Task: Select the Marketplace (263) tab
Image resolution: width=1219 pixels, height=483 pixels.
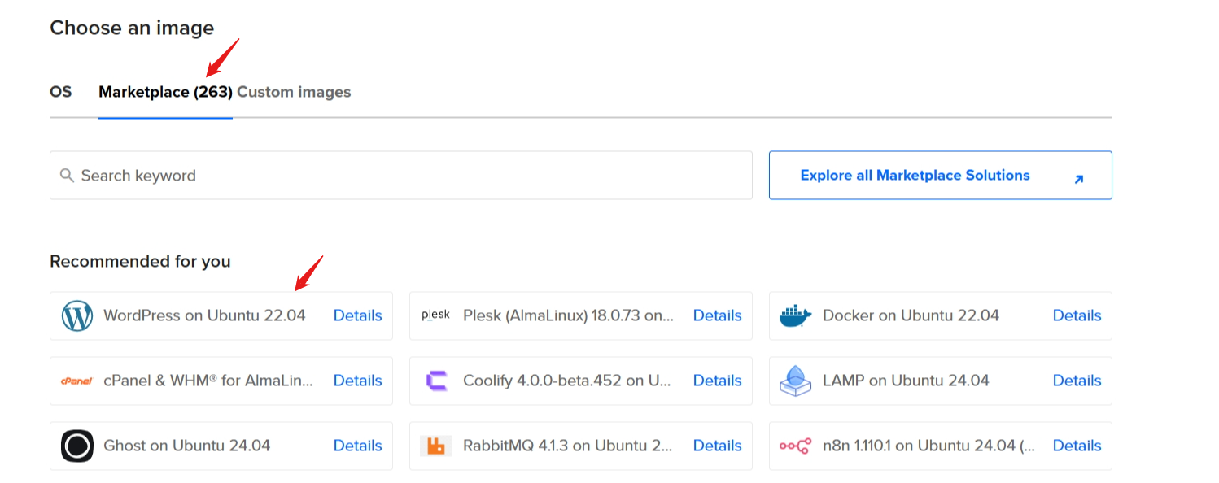Action: click(x=165, y=92)
